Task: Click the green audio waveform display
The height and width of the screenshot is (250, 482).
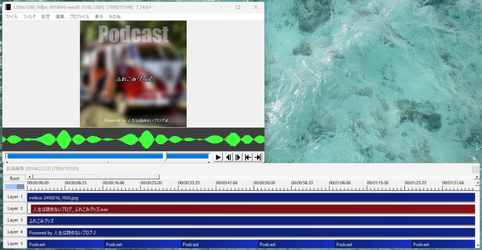Action: 133,139
